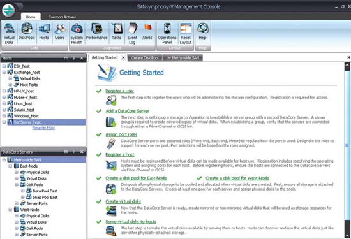The image size is (351, 239).
Task: Expand Data Pool East node
Action: [23, 191]
